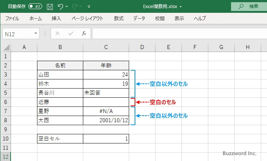Viewport: 267px width, 161px height.
Task: Open the Undo history dropdown arrow
Action: point(67,7)
